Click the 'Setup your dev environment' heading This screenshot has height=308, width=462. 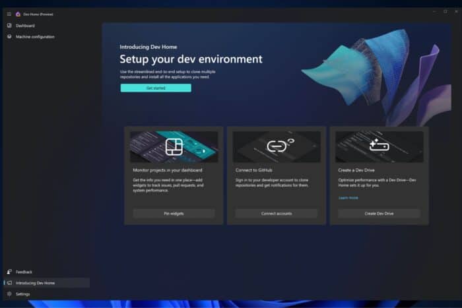191,59
